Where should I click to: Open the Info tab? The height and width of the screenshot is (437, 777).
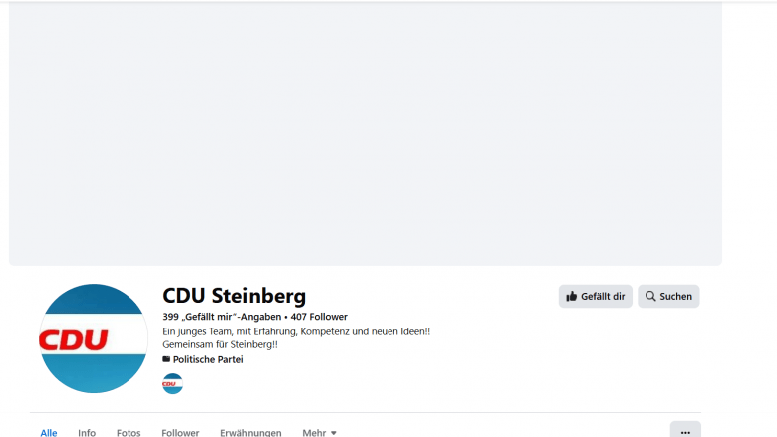(x=87, y=433)
